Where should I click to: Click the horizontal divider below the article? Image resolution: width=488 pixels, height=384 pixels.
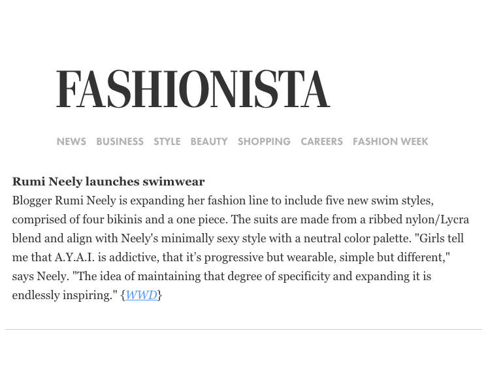click(243, 330)
